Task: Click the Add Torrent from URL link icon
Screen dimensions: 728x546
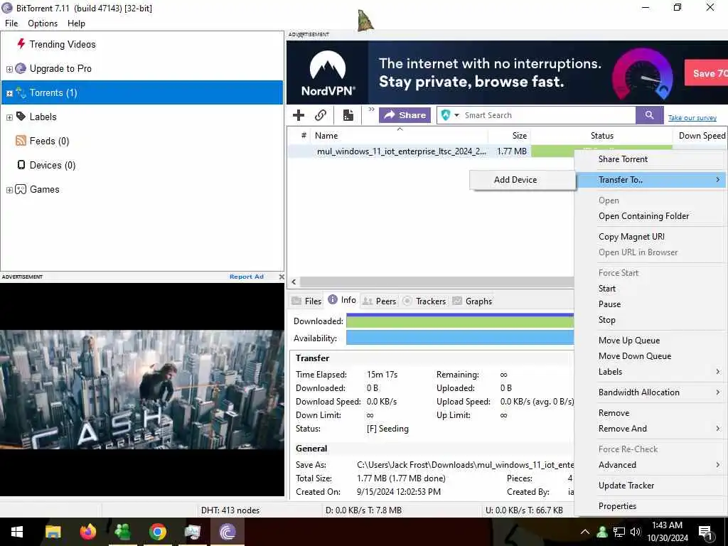Action: click(321, 115)
